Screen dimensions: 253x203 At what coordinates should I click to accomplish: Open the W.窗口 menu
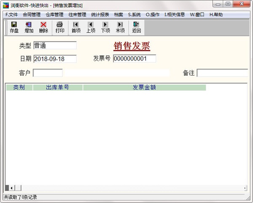click(x=197, y=15)
